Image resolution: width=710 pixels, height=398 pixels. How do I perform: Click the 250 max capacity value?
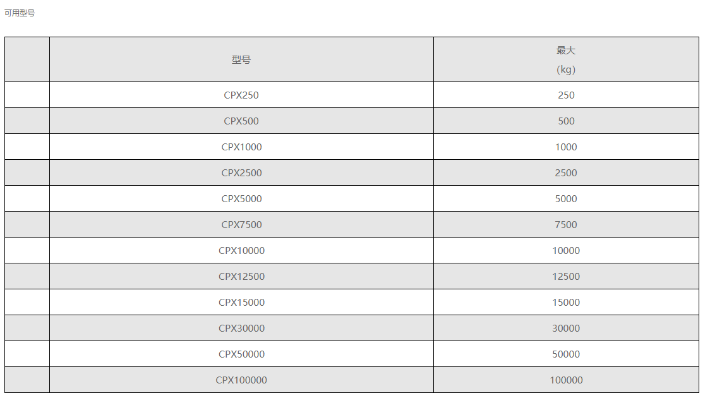click(x=566, y=95)
